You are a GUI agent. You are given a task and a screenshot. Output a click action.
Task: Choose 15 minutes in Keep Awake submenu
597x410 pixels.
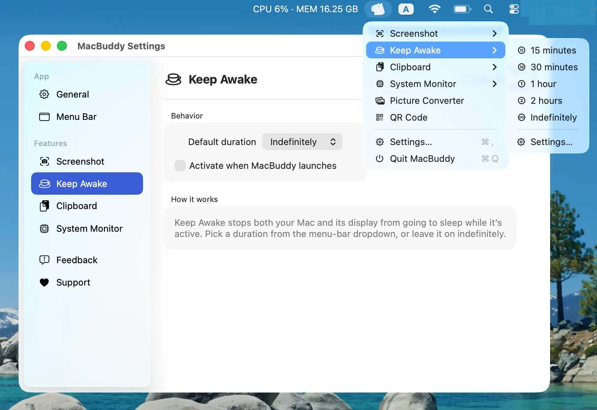pos(547,50)
